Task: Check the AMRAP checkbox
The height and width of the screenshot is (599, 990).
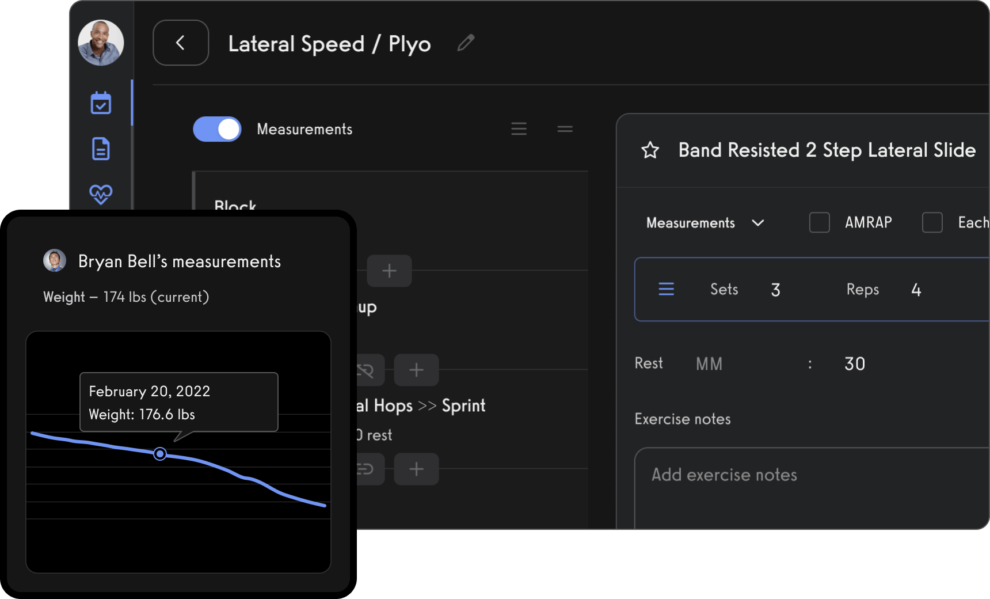Action: click(x=819, y=222)
